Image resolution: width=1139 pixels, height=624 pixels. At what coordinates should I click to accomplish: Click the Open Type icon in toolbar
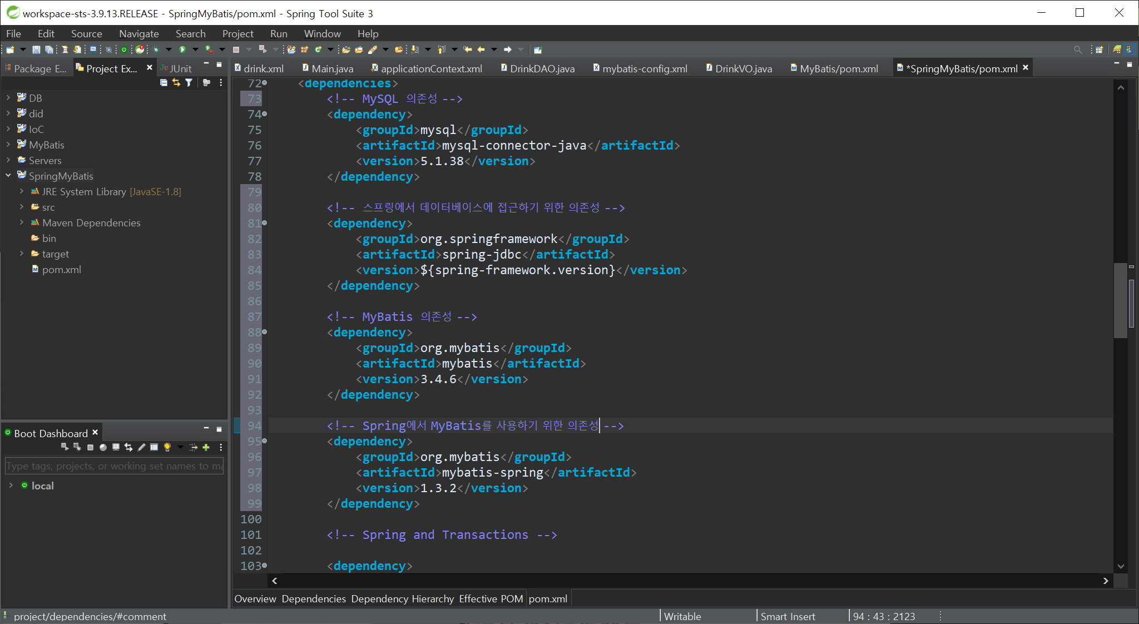(345, 49)
